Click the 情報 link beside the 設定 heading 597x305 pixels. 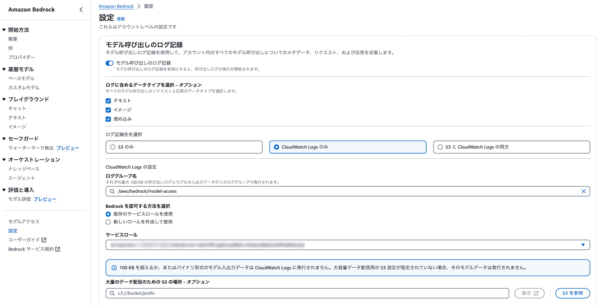tap(121, 19)
